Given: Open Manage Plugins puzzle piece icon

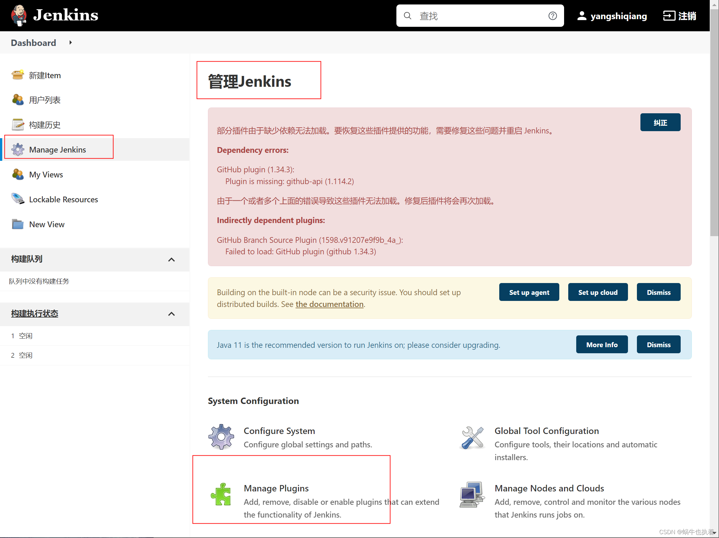Looking at the screenshot, I should coord(221,494).
